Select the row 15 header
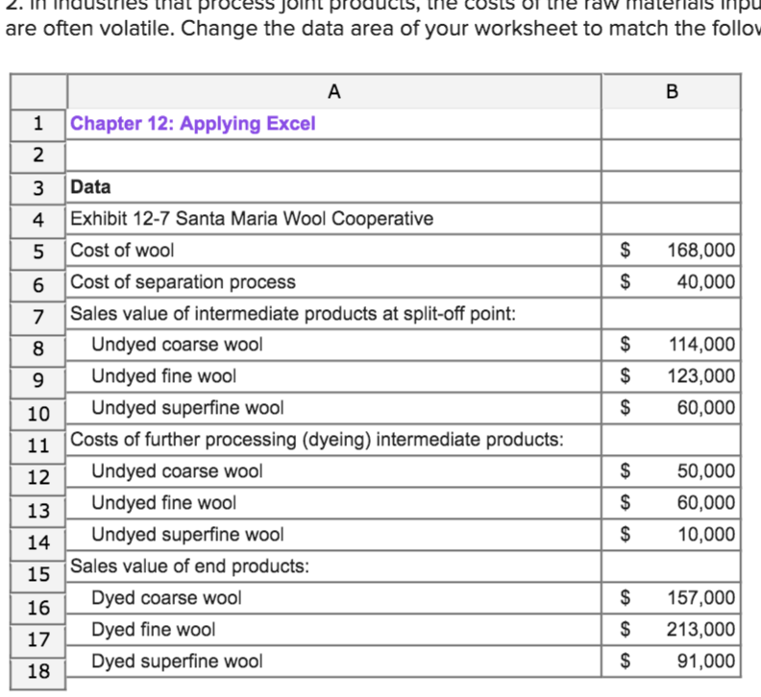The width and height of the screenshot is (761, 697). [x=37, y=576]
